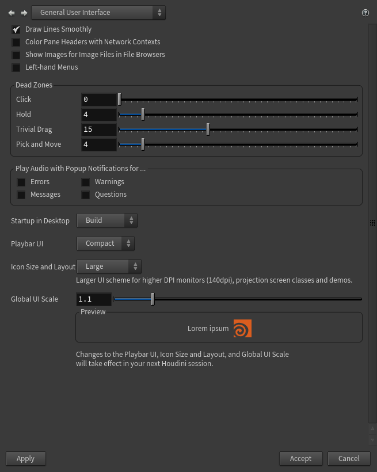
Task: Click the back arrow icon
Action: 12,13
